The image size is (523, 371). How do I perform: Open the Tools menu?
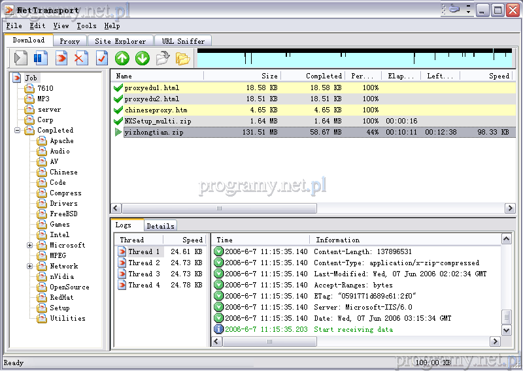tap(86, 26)
